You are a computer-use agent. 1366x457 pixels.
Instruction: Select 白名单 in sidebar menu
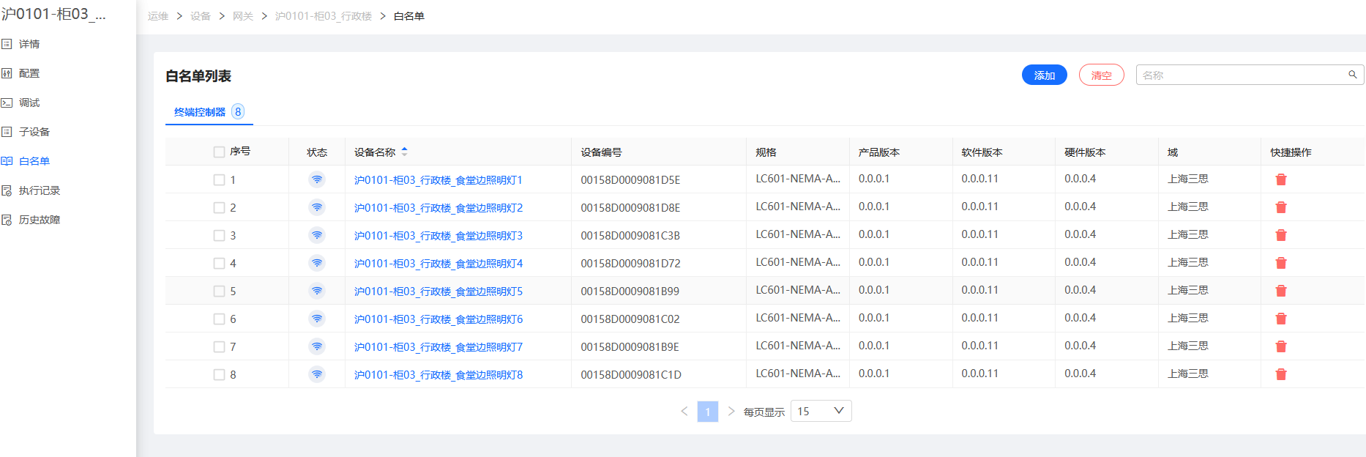click(34, 161)
